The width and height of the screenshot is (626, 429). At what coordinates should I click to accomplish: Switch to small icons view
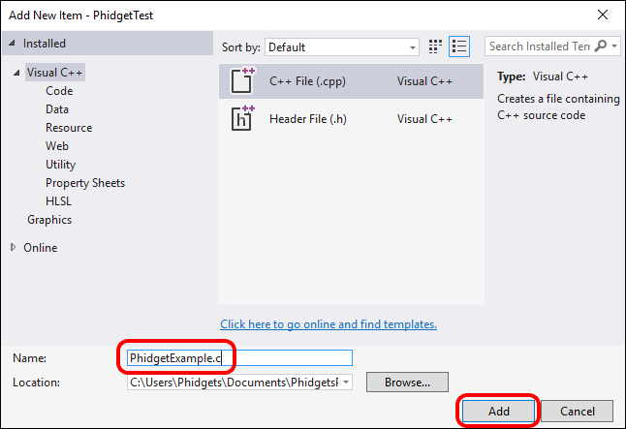click(436, 46)
